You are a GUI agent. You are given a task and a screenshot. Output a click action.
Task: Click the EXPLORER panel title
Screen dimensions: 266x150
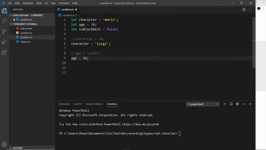[18, 10]
